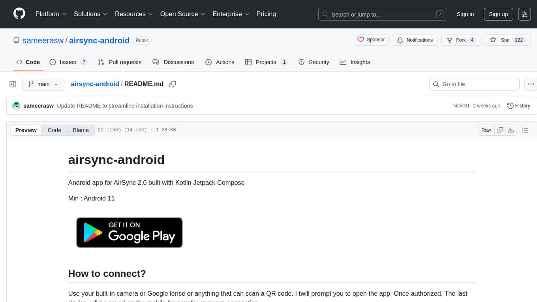The height and width of the screenshot is (302, 537).
Task: Open appearance settings icon in header
Action: click(x=524, y=14)
